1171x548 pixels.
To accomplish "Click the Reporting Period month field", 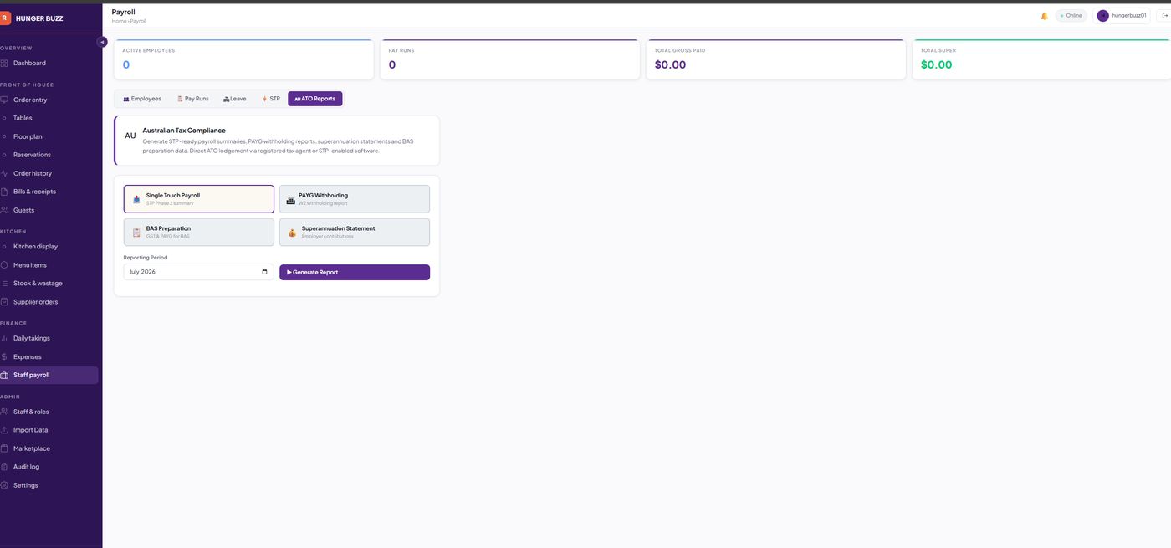I will point(198,272).
